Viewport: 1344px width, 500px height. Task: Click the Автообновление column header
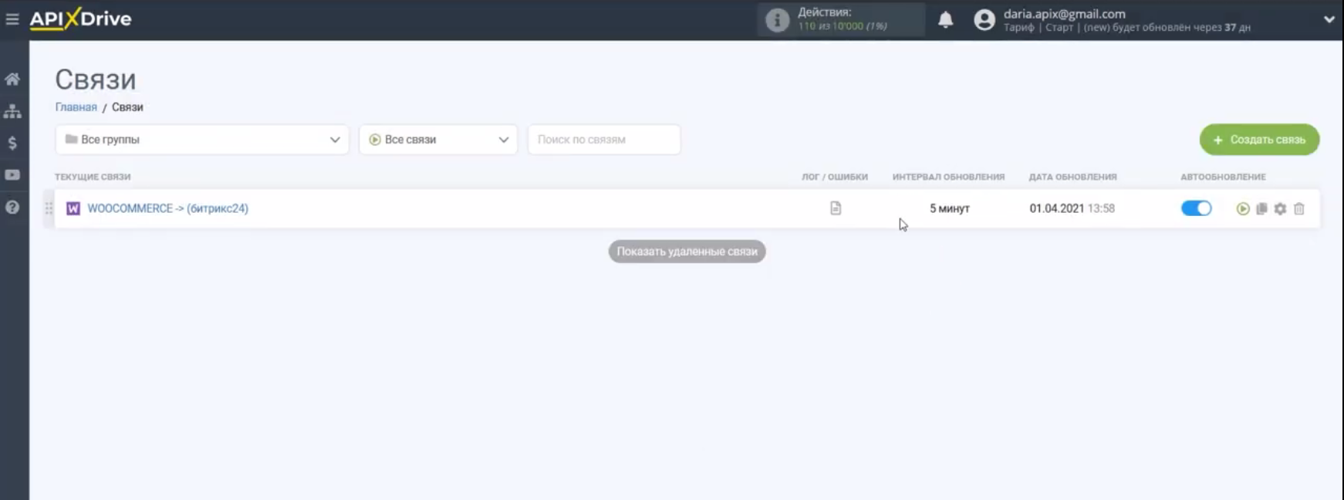point(1223,177)
